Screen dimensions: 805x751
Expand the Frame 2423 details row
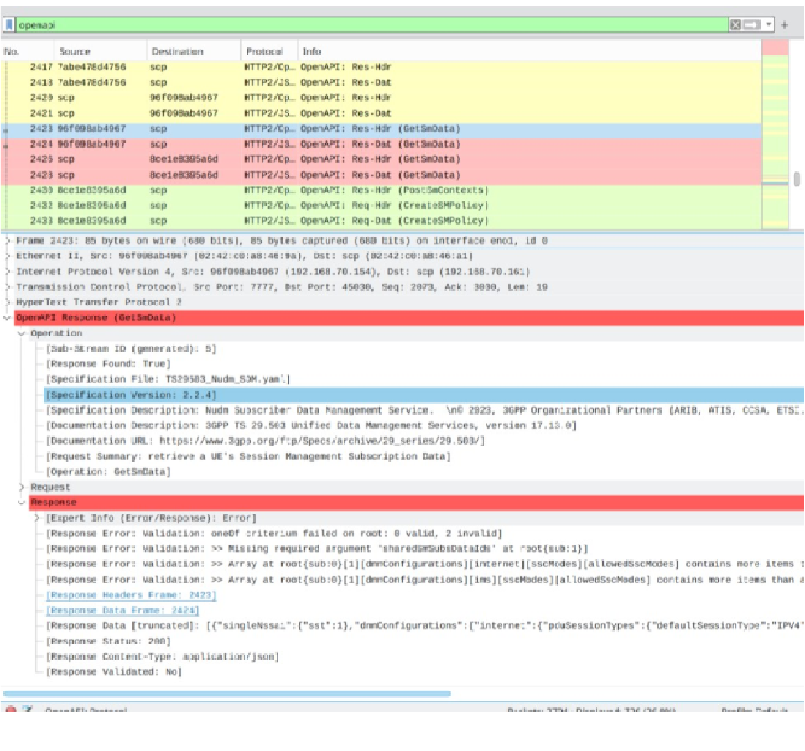7,241
